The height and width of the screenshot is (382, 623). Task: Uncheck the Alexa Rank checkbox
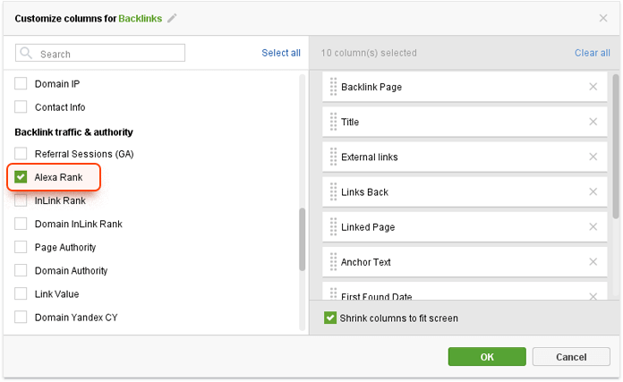[21, 177]
